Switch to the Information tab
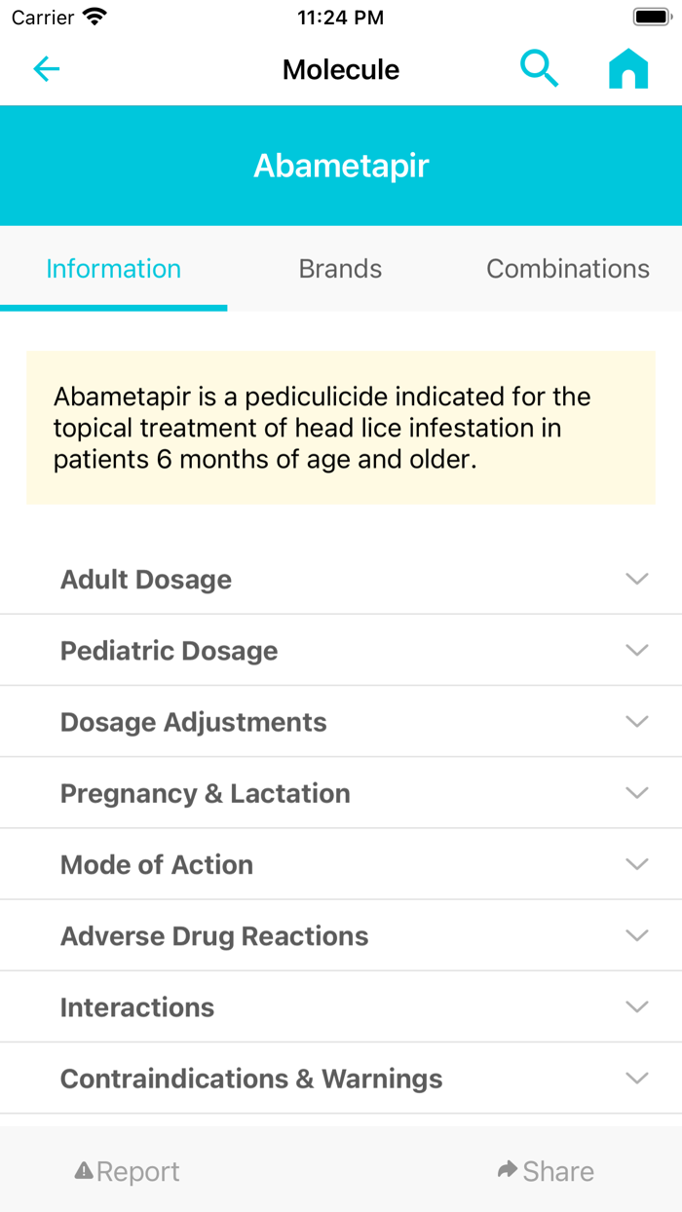Screen dimensions: 682x1212 [x=114, y=269]
